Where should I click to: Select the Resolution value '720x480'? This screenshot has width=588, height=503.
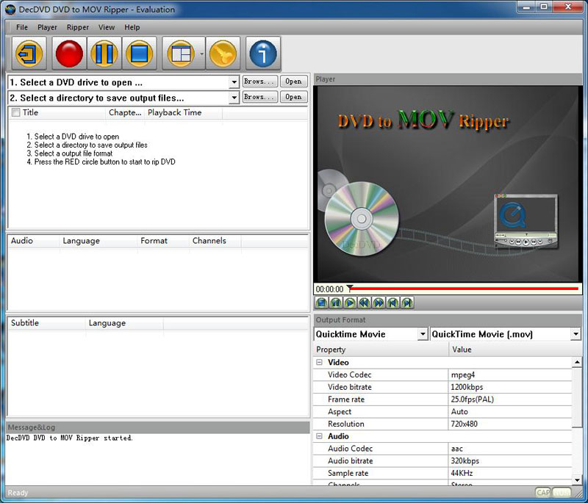click(510, 424)
